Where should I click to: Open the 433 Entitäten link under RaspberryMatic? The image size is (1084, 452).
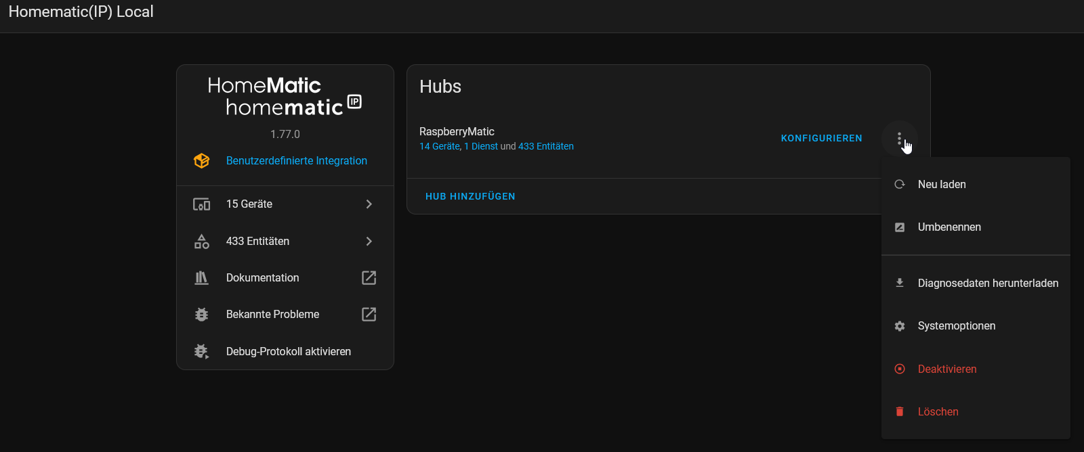546,146
